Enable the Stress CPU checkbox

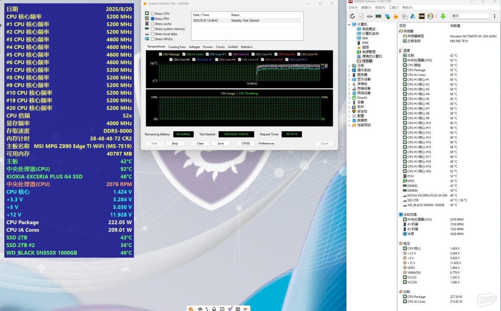point(153,13)
